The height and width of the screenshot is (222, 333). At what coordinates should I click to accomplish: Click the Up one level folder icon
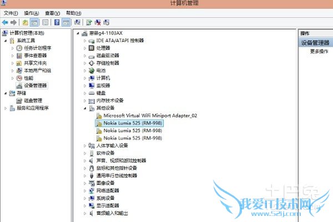coord(26,22)
